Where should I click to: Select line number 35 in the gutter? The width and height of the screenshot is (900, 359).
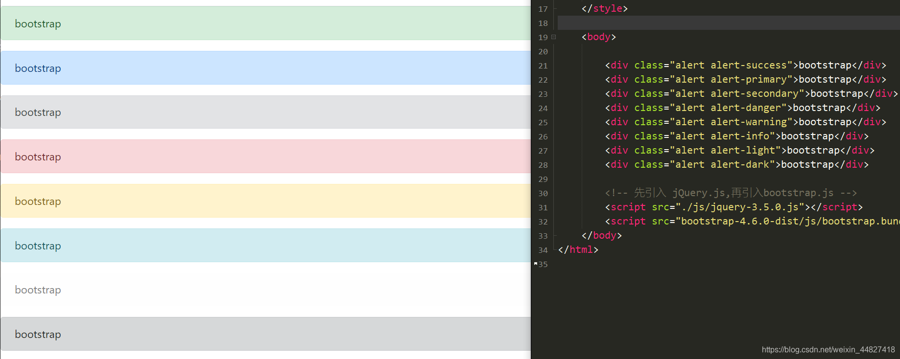[543, 264]
